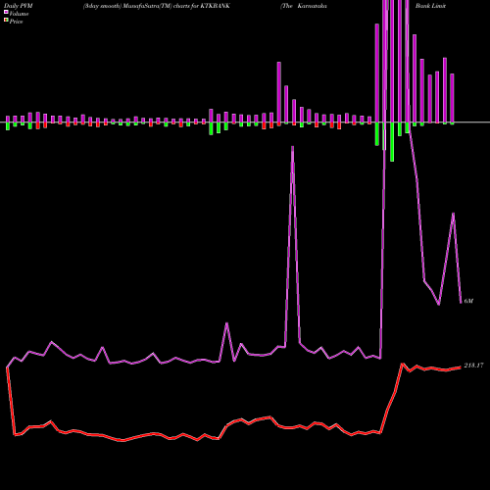Click the 'Price' legend label

point(16,22)
